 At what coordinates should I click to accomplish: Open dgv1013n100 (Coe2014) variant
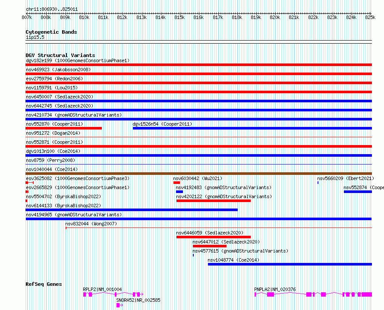coord(53,151)
